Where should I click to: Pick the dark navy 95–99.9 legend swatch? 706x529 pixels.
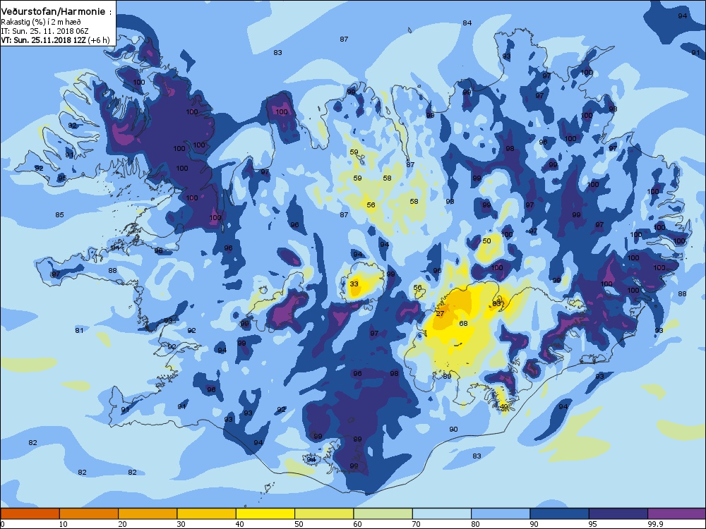point(618,513)
